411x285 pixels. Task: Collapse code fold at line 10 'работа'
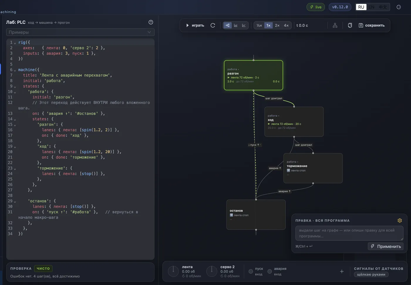[x=15, y=92]
